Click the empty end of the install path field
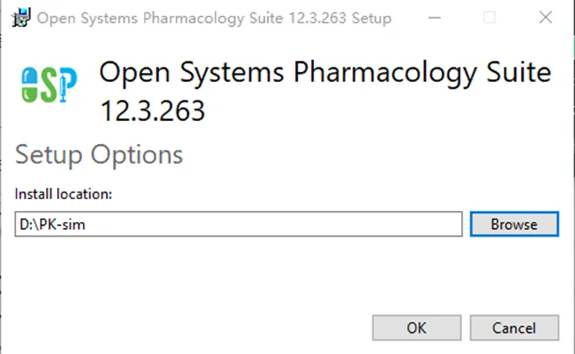This screenshot has height=354, width=575. point(330,224)
